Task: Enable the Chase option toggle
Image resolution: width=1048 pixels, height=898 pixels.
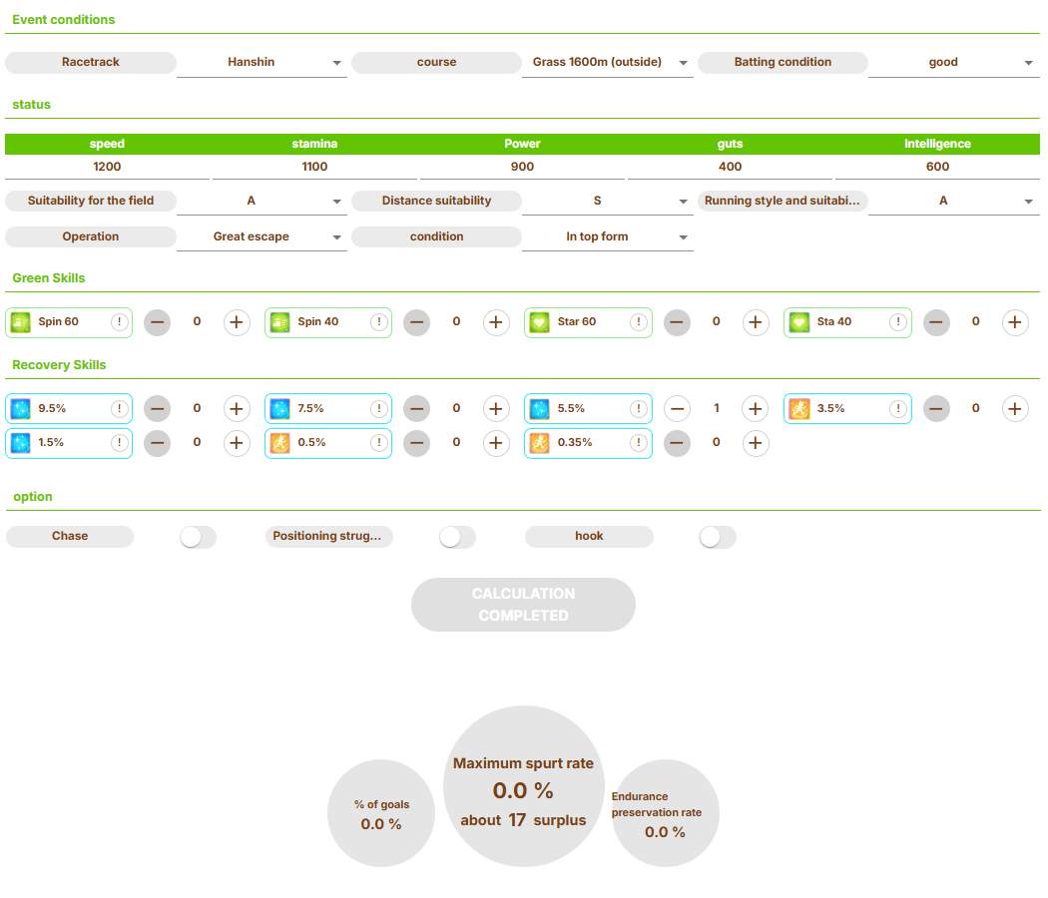Action: coord(198,537)
